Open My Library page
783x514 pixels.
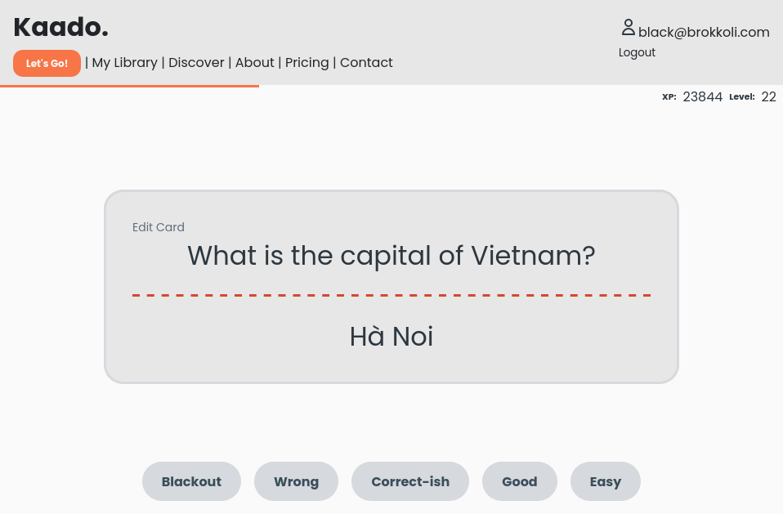(124, 62)
